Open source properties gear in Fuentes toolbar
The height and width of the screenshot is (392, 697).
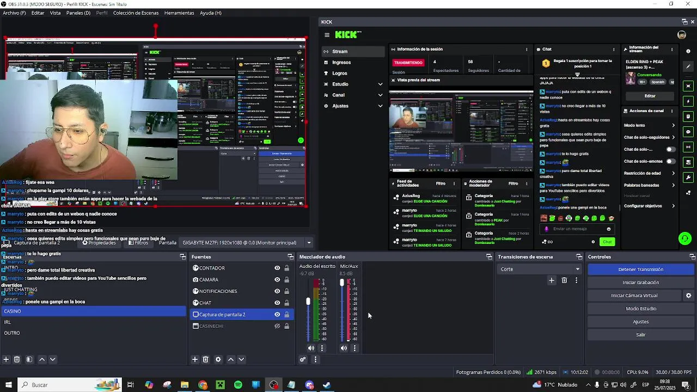click(x=218, y=359)
